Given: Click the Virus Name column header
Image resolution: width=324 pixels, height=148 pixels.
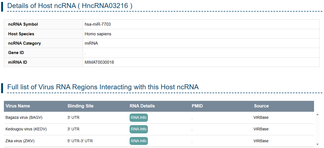Looking at the screenshot, I should (x=18, y=106).
